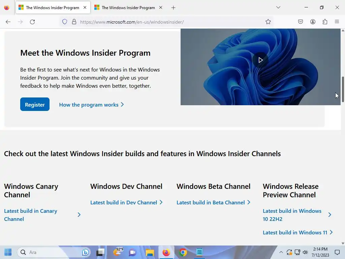This screenshot has height=259, width=345.
Task: Go back using the browser back arrow
Action: point(8,22)
